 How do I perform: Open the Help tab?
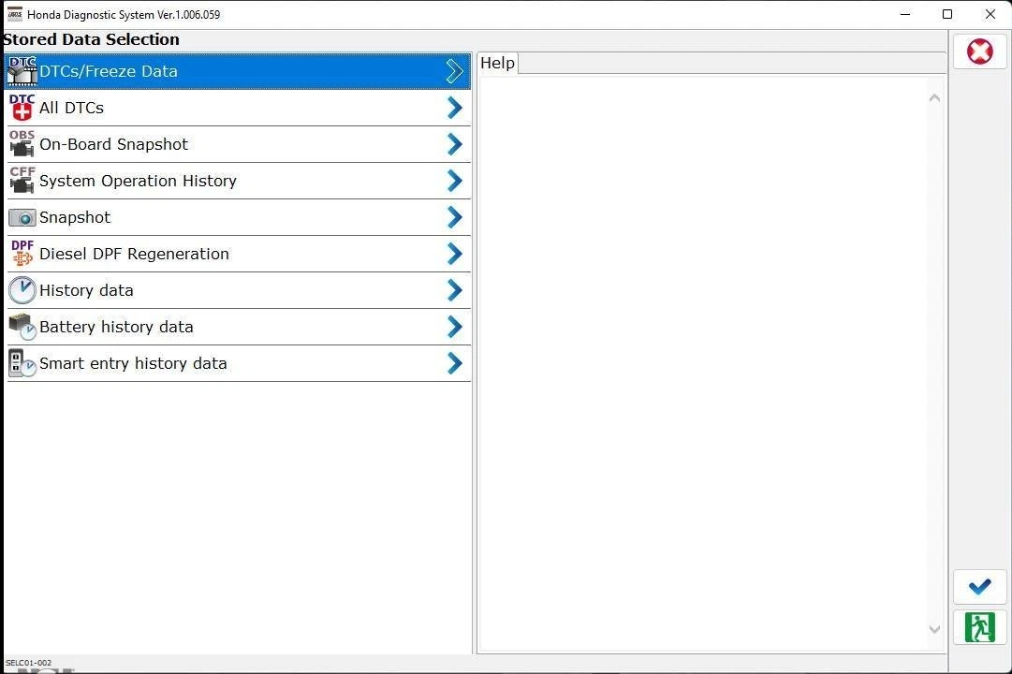pos(498,63)
